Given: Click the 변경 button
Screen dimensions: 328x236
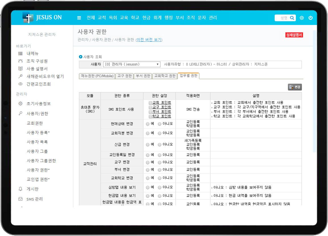Looking at the screenshot, I should (x=295, y=87).
